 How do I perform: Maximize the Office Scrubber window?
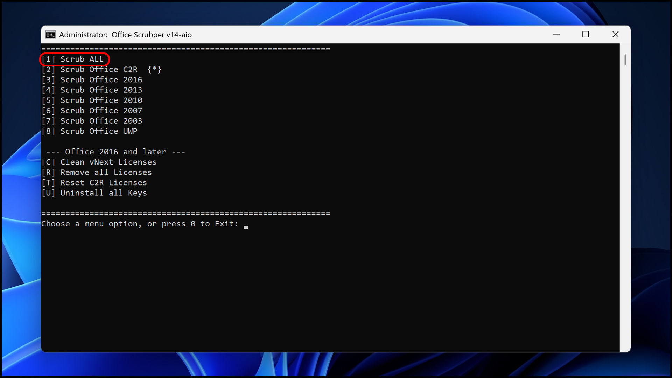[586, 34]
